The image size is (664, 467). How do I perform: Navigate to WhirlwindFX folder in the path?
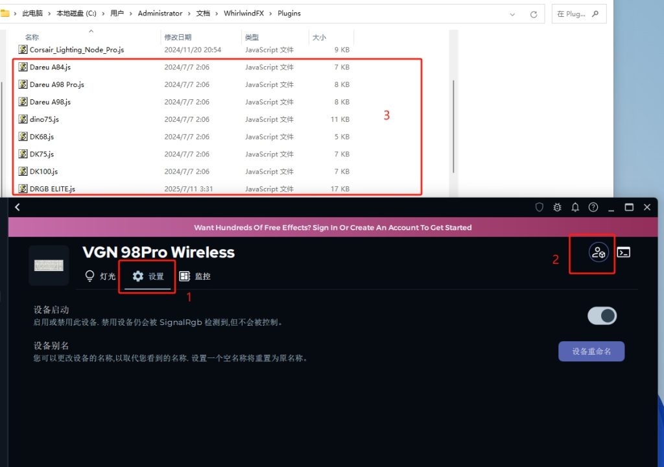click(244, 14)
